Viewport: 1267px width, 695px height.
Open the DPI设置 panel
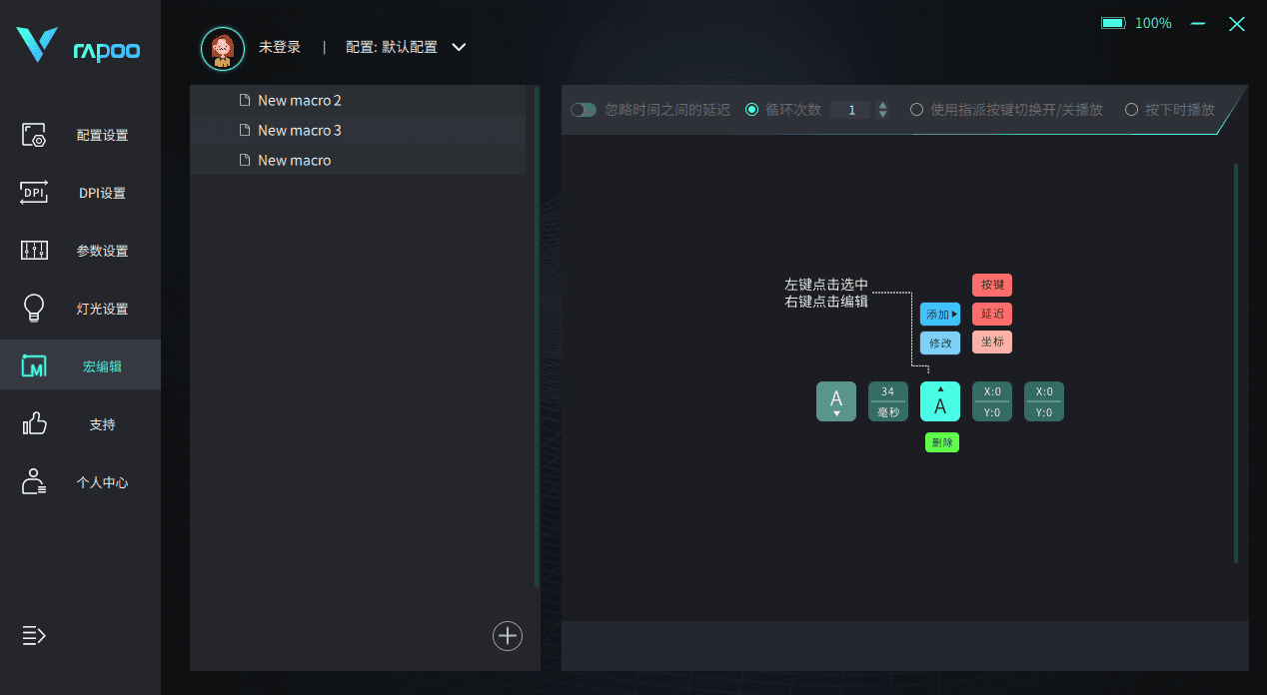[80, 192]
